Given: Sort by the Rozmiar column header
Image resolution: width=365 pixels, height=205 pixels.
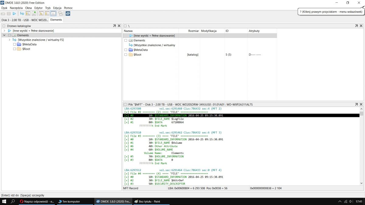Looking at the screenshot, I should (x=189, y=31).
